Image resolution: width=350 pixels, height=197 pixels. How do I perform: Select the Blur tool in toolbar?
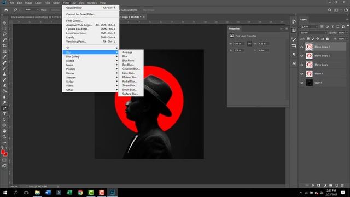tap(4, 97)
